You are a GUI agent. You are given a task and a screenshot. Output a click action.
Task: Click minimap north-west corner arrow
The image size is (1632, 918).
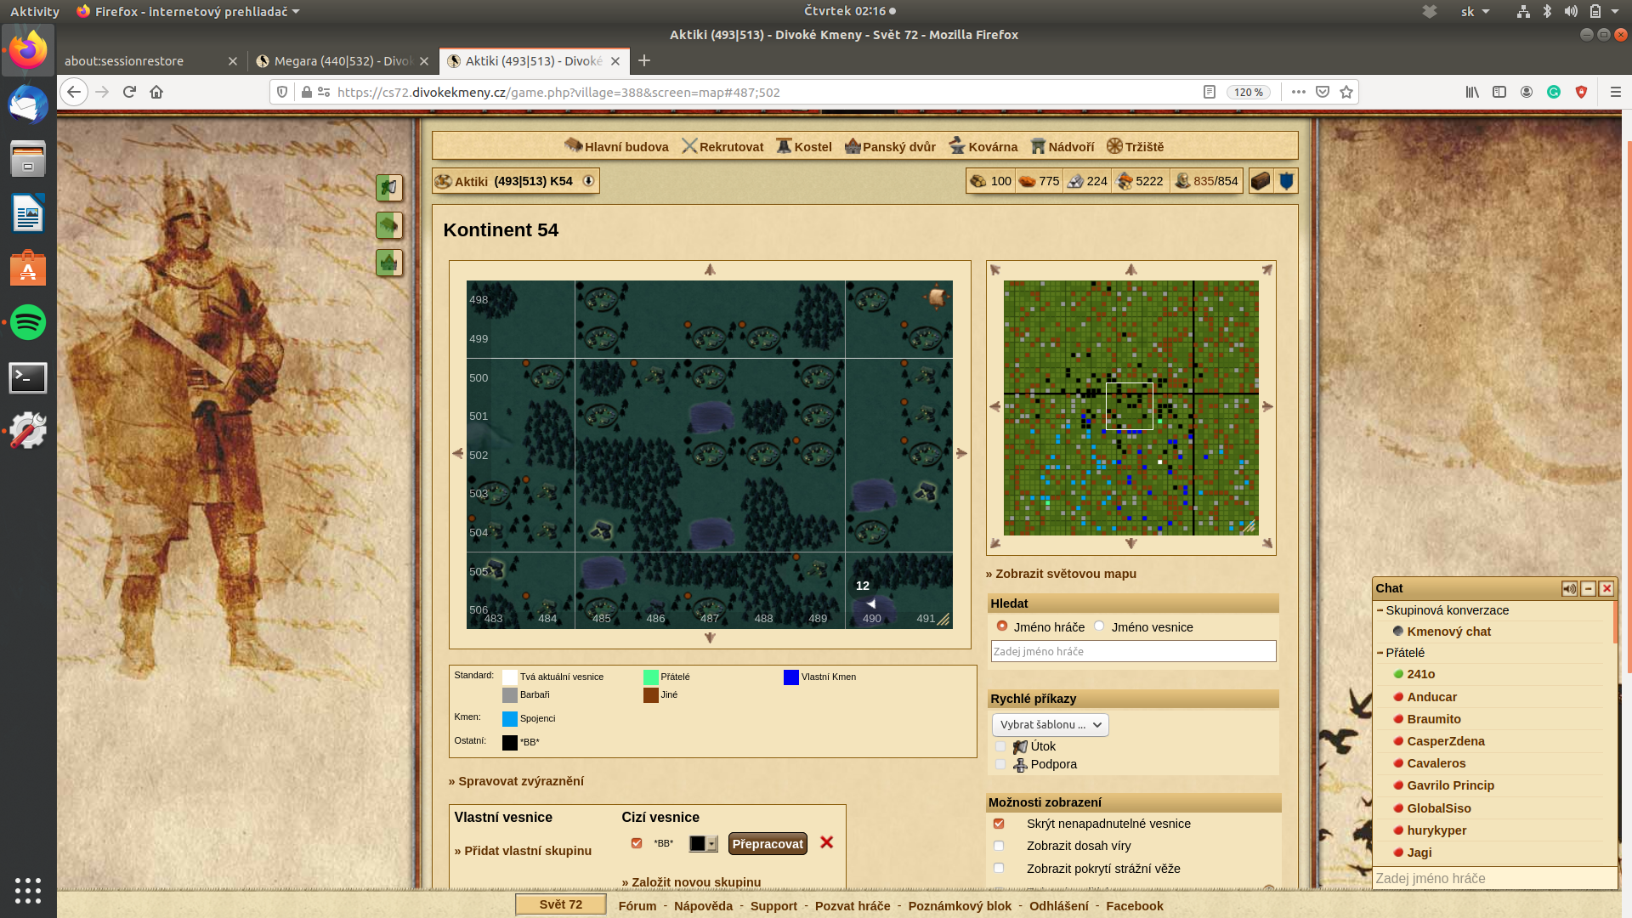tap(995, 270)
